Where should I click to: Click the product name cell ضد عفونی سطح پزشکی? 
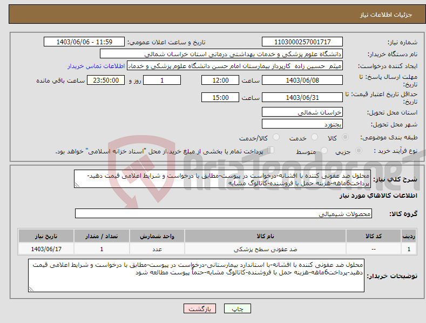pos(265,249)
